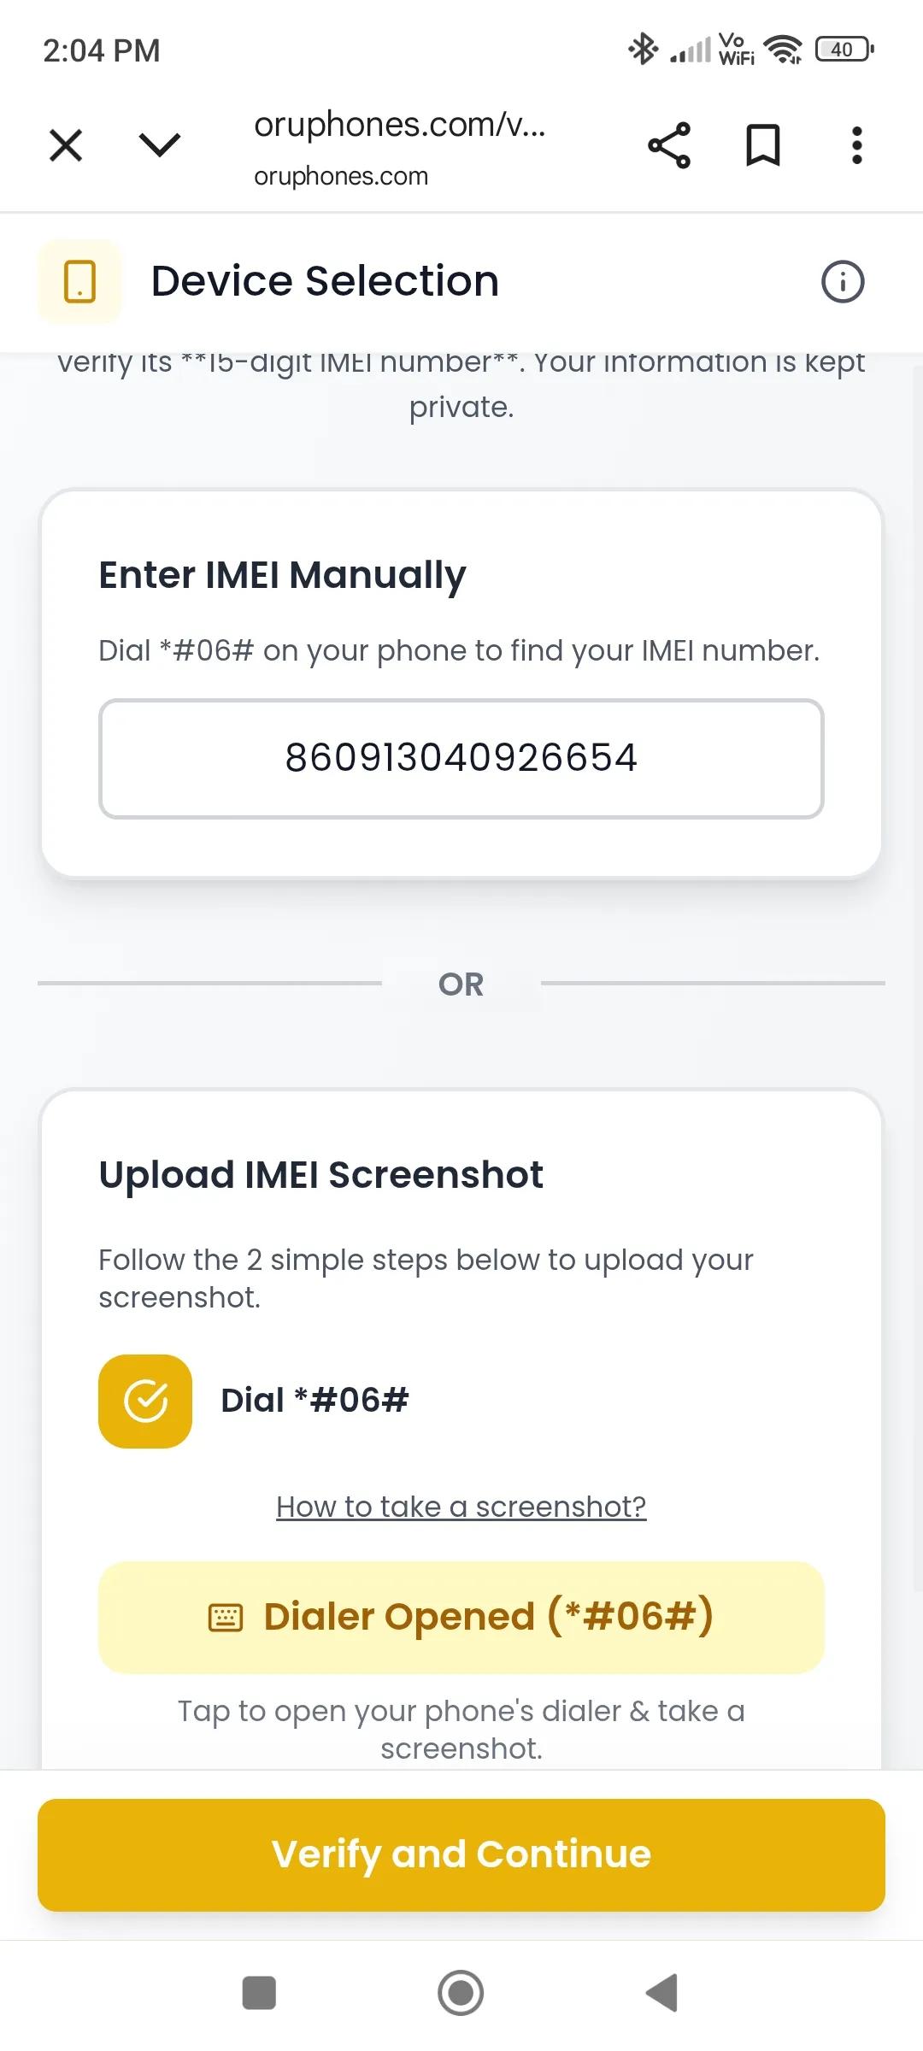Tap the Android back triangle
923x2051 pixels.
[x=662, y=1993]
